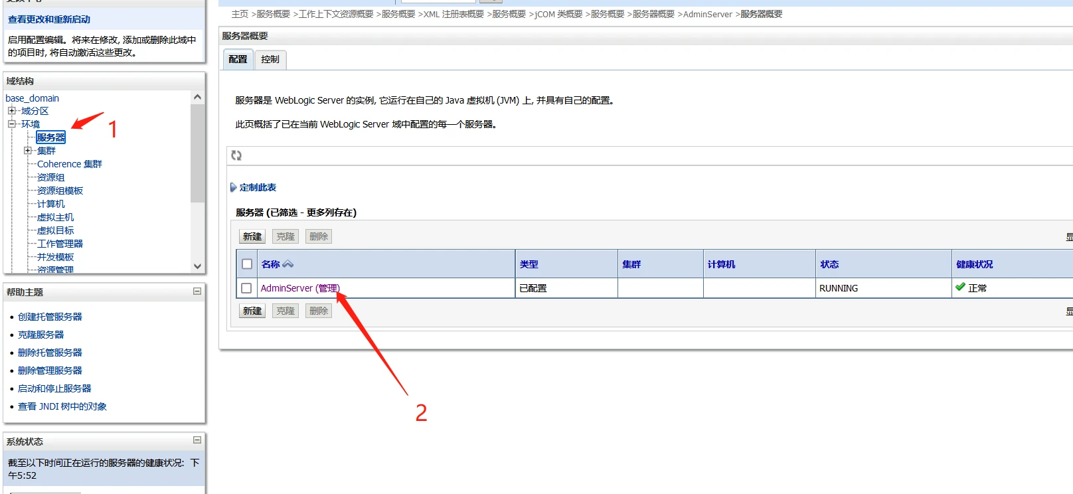Viewport: 1073px width, 494px height.
Task: Click the 克隆 button above the table
Action: [286, 236]
